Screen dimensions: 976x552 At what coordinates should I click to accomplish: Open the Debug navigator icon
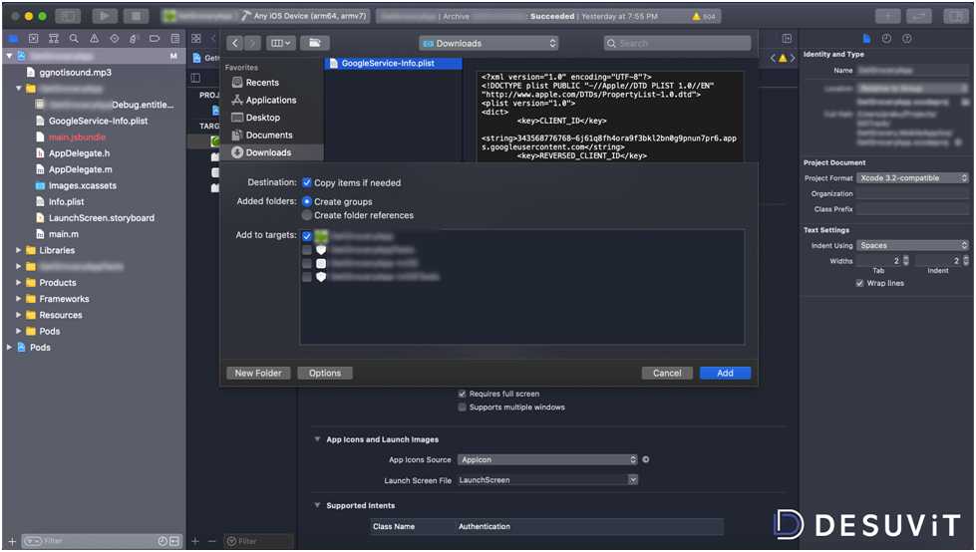coord(135,39)
